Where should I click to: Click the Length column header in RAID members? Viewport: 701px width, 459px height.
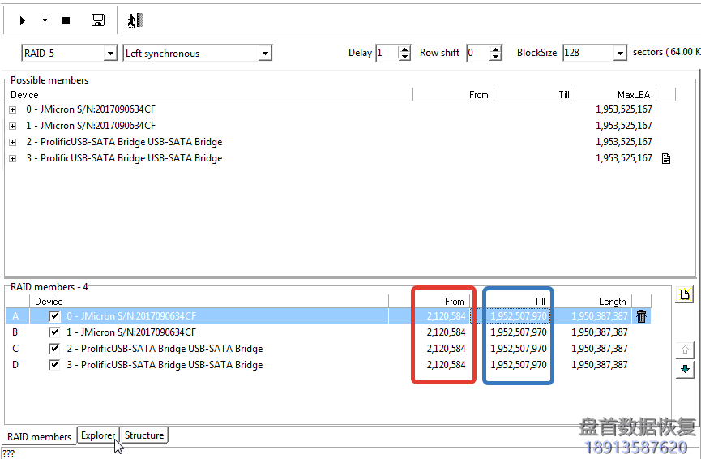(592, 302)
